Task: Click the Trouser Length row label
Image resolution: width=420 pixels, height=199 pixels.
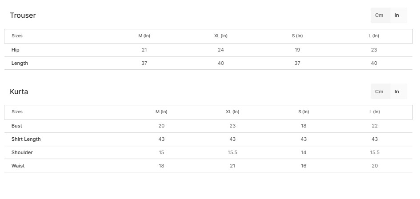Action: pos(20,63)
